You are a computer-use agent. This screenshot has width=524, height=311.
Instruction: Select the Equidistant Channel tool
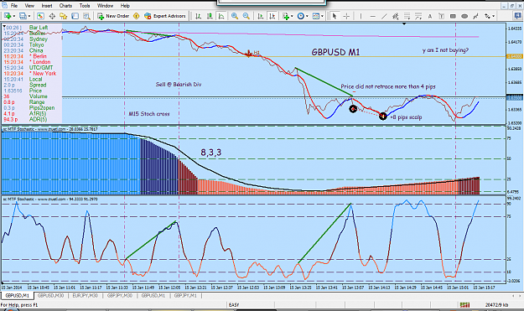[396, 16]
